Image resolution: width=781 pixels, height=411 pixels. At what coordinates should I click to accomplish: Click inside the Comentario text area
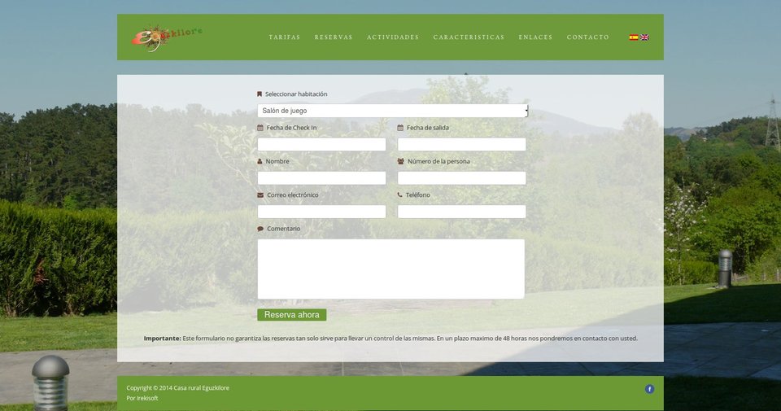[x=390, y=269]
